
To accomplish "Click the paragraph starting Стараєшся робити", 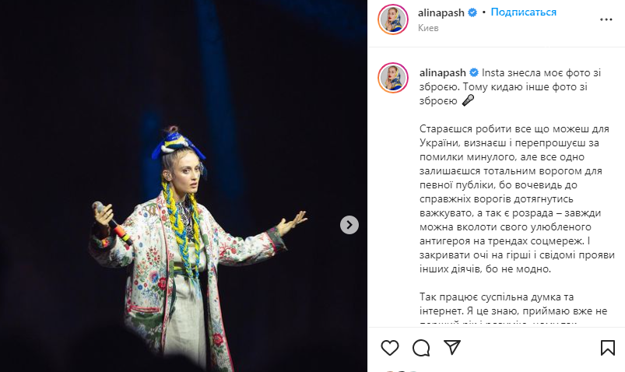I will 517,198.
